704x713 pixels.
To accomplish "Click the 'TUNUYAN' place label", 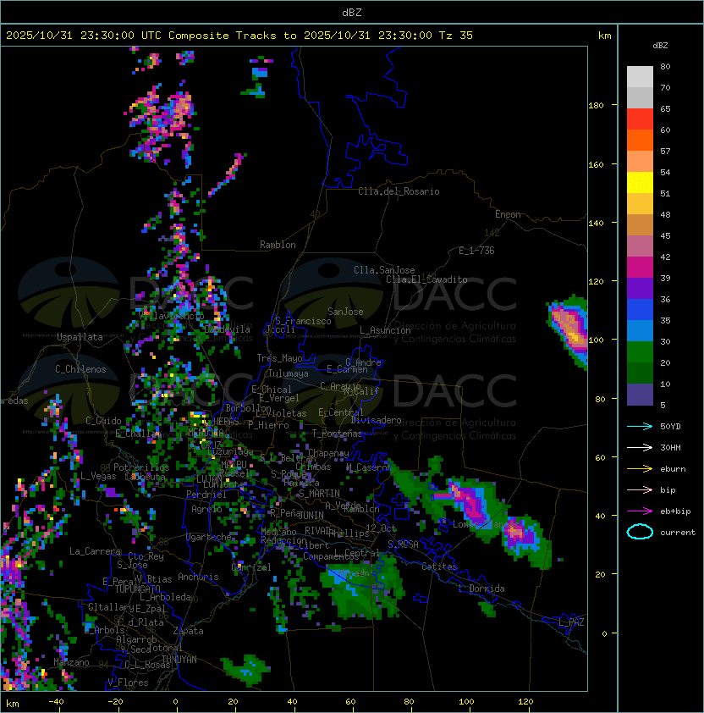I will click(179, 660).
